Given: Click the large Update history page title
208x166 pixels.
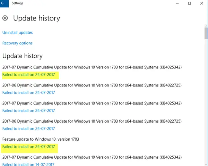Looking at the screenshot, I should [x=36, y=18].
